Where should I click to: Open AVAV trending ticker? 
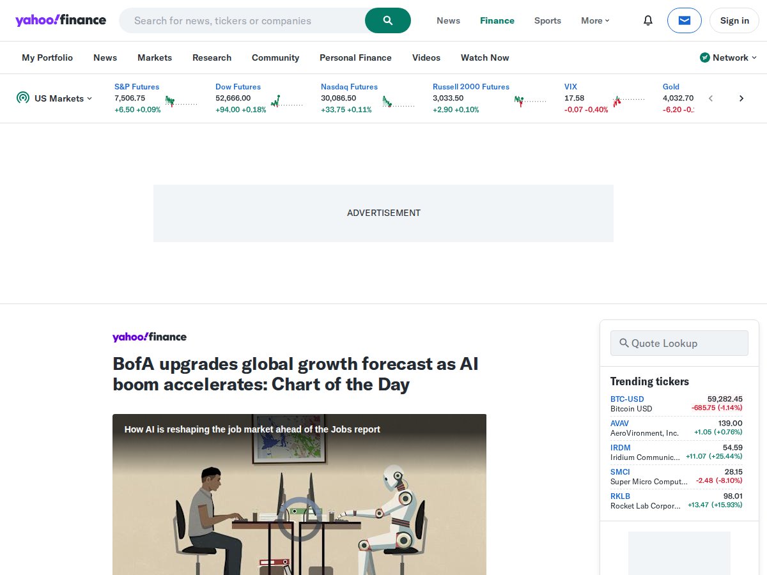coord(619,424)
